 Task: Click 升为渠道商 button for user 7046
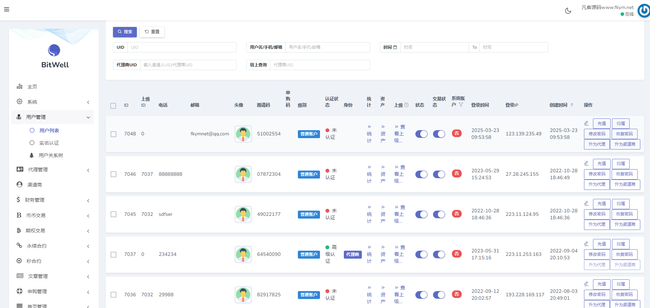pos(625,184)
